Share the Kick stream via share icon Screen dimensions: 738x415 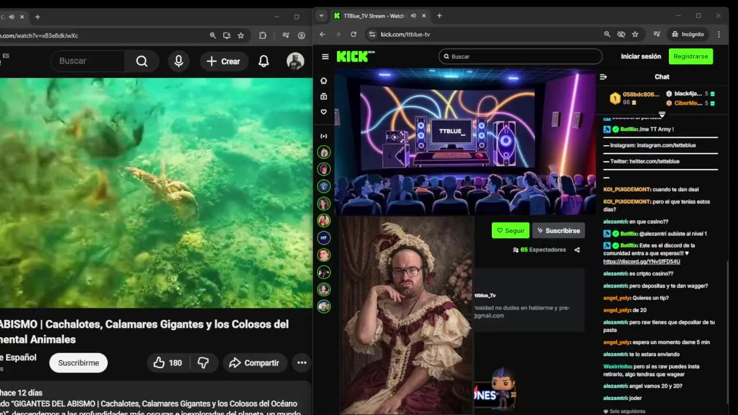coord(577,250)
